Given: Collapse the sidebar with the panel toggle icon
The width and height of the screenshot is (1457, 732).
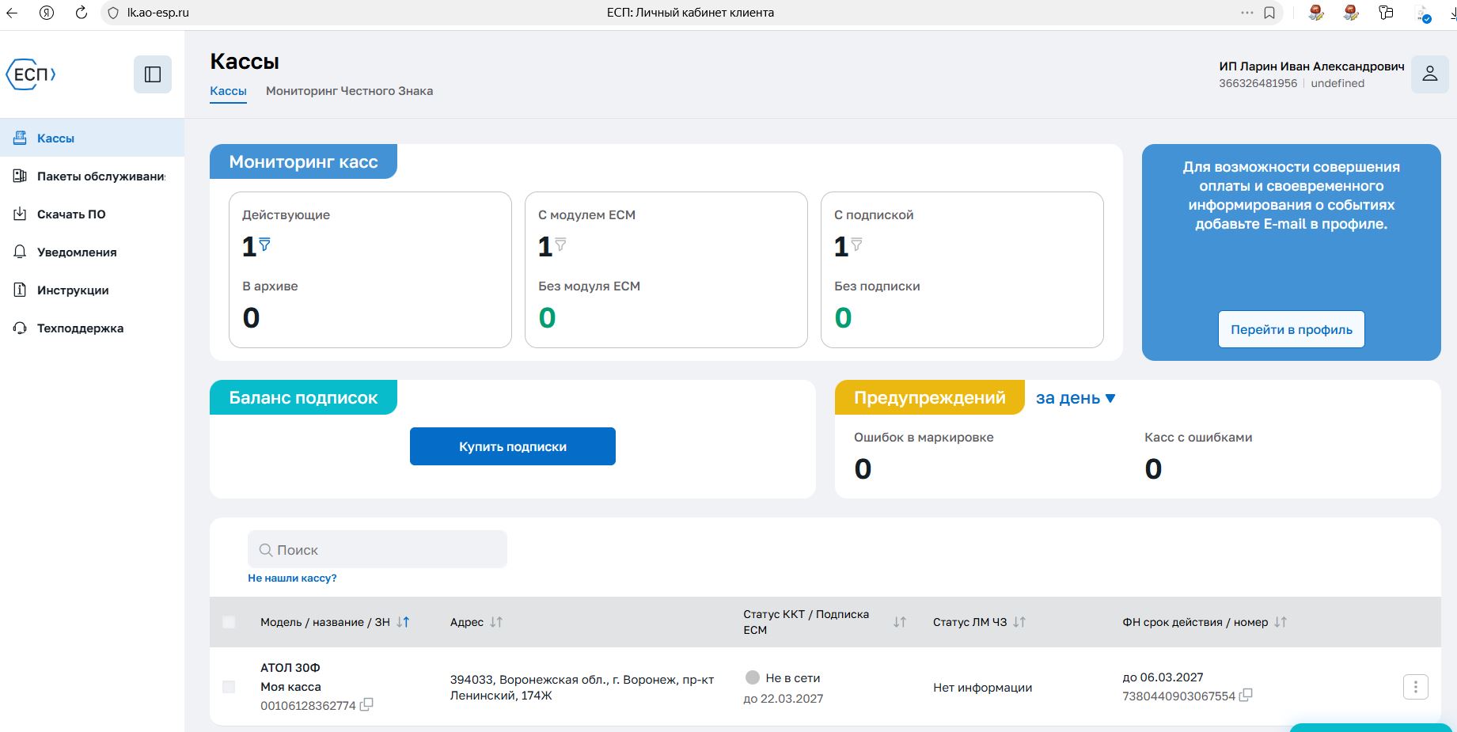Looking at the screenshot, I should click(153, 74).
